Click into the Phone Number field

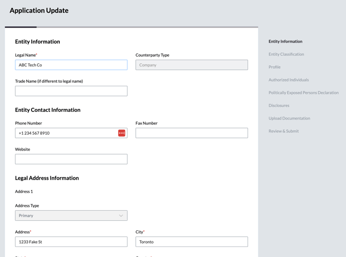point(65,133)
